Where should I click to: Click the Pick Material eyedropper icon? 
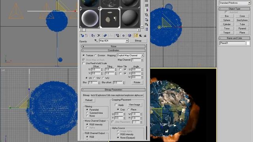(96, 41)
